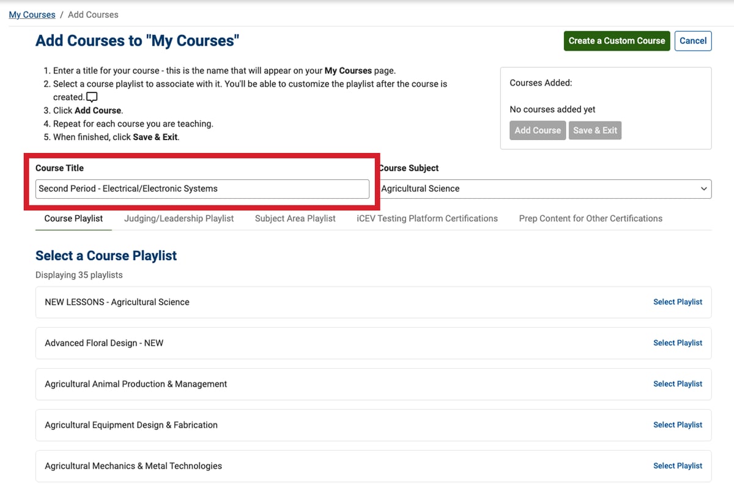
Task: Select Prep Content for Other Certifications tab
Action: [590, 218]
